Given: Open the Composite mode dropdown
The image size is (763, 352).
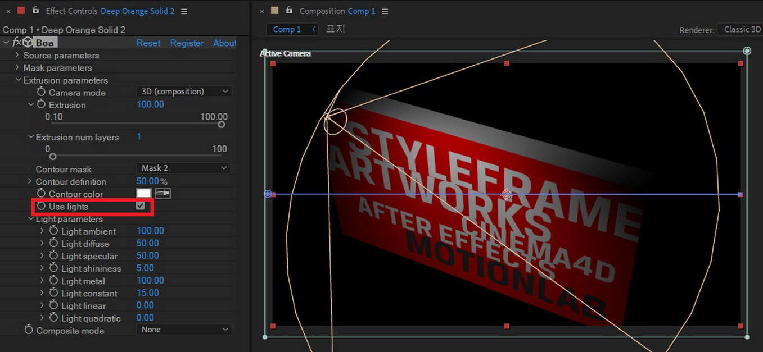Looking at the screenshot, I should 184,330.
